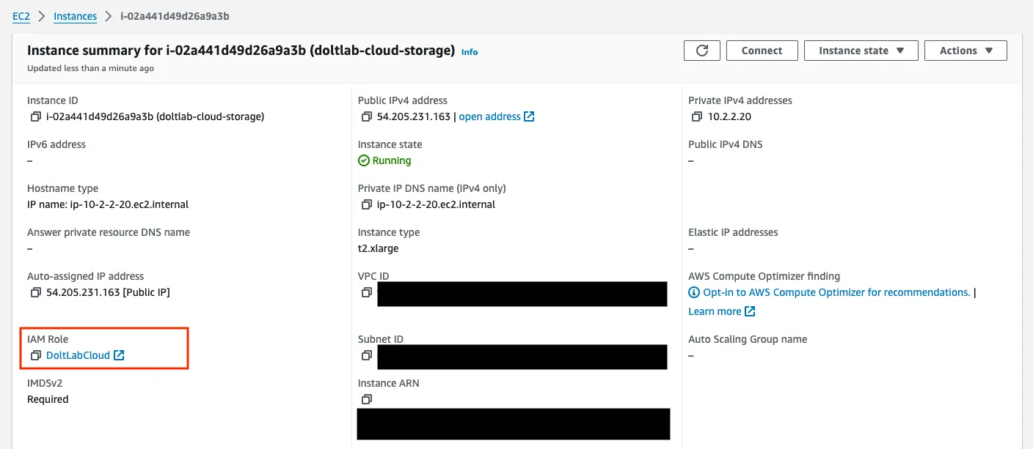Expand the Actions dropdown menu

(966, 51)
